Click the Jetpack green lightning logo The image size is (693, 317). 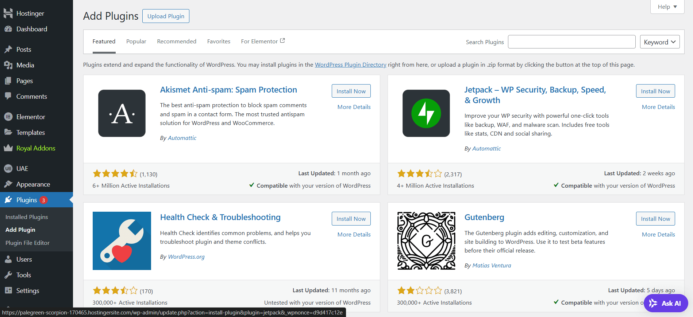[426, 113]
